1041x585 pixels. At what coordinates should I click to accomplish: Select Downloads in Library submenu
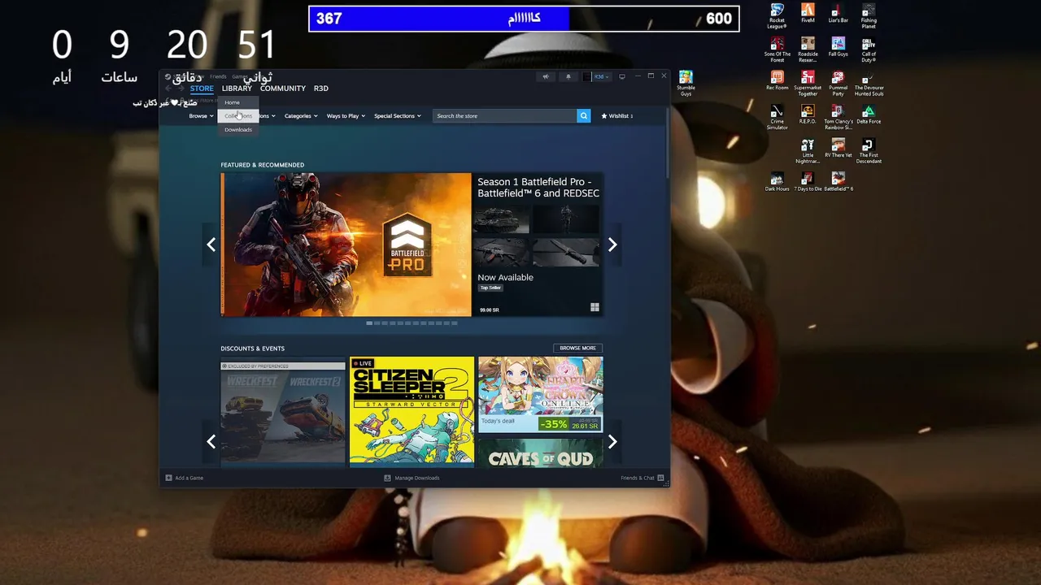pyautogui.click(x=237, y=130)
